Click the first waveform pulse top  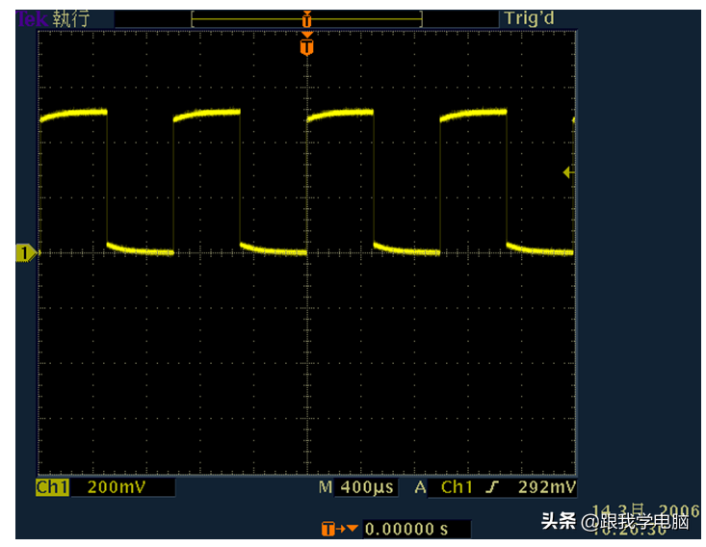point(74,113)
